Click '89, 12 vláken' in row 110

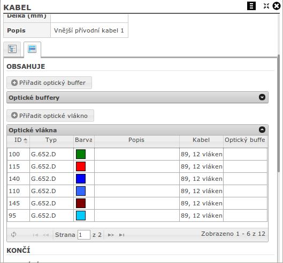coord(202,191)
